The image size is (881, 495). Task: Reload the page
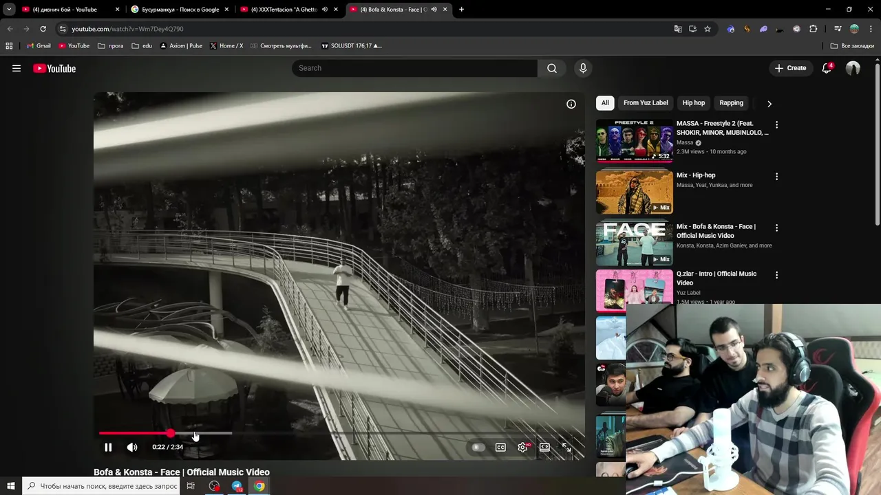click(43, 29)
